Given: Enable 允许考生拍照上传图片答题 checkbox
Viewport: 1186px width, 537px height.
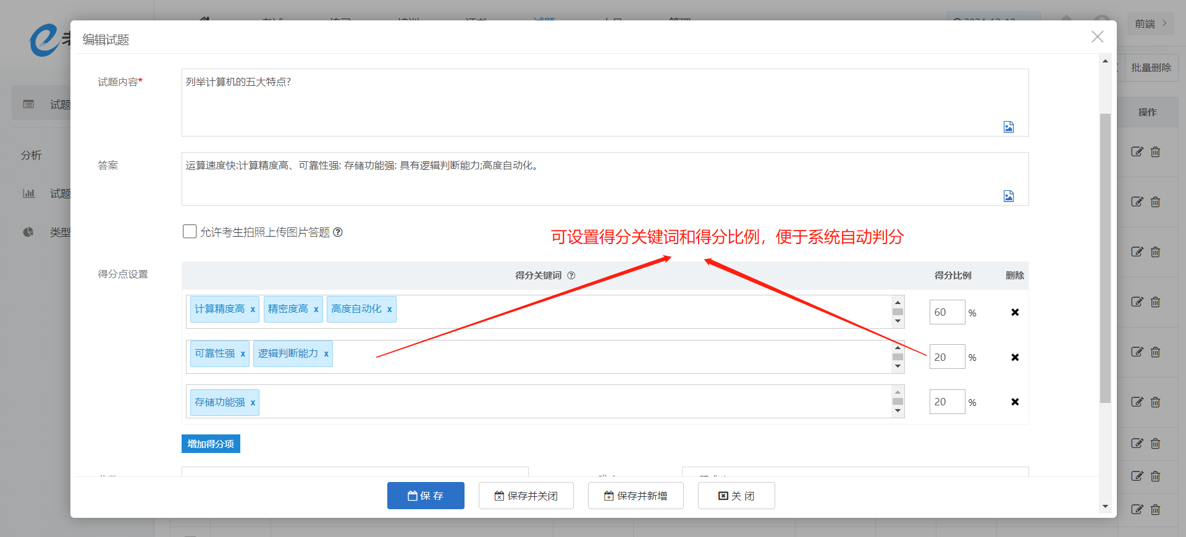Looking at the screenshot, I should pos(190,232).
